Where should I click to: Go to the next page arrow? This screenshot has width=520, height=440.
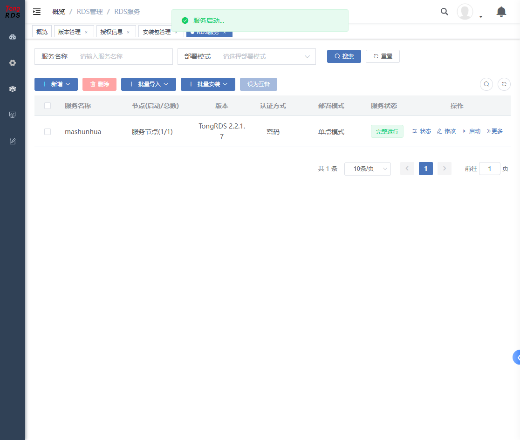445,169
